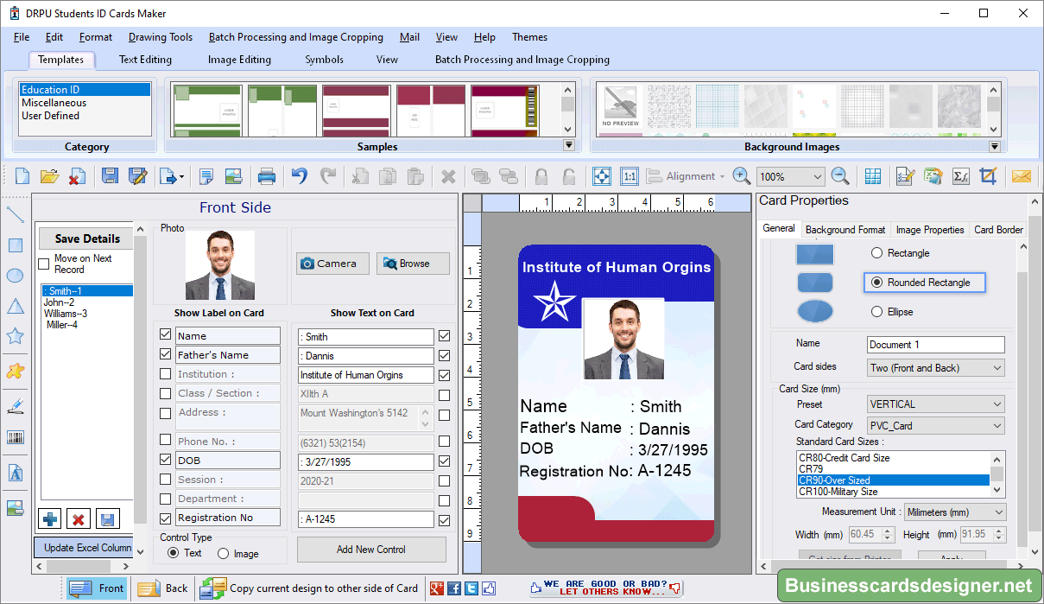Toggle the grid view icon
Screen dimensions: 1044x604
pos(873,176)
